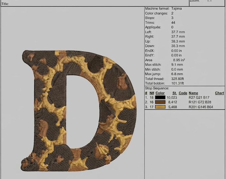Screen dimensions: 226x179
Task: Click needle number 16 in stop sequence
Action: [x=151, y=102]
